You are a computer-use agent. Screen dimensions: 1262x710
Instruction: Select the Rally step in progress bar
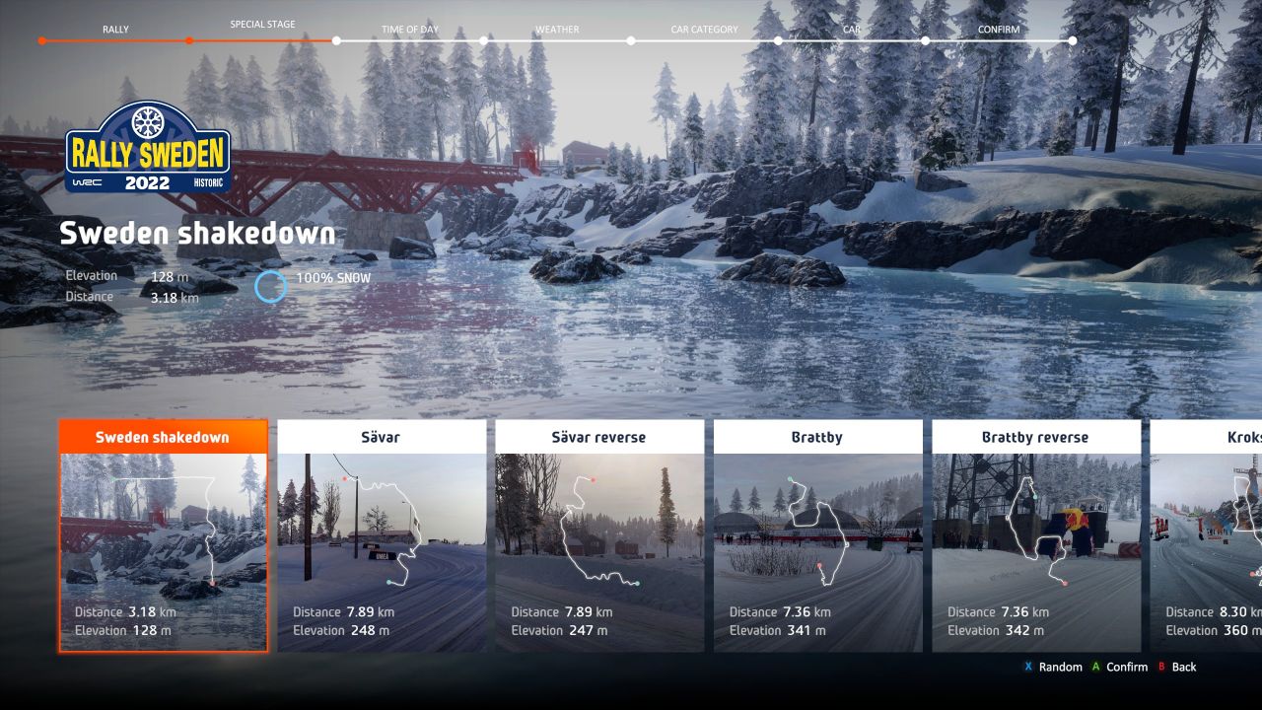[115, 30]
